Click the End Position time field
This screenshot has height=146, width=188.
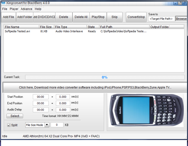(x=41, y=103)
